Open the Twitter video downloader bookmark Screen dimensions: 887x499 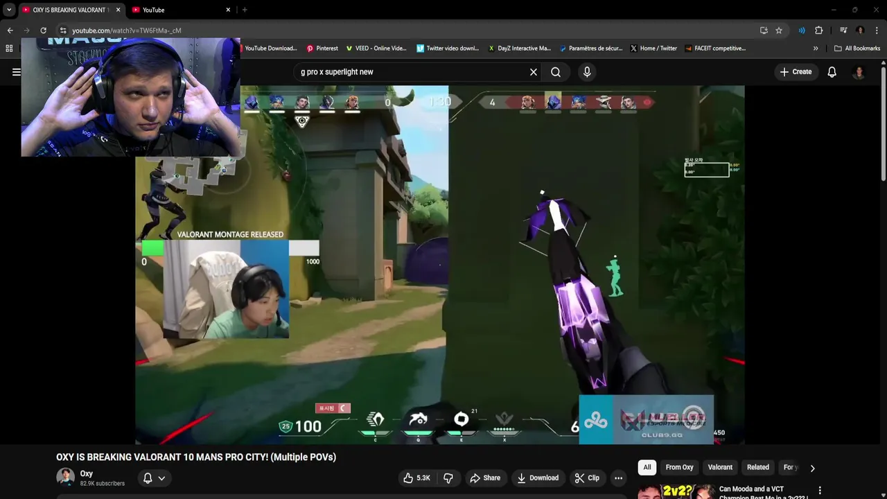coord(448,49)
